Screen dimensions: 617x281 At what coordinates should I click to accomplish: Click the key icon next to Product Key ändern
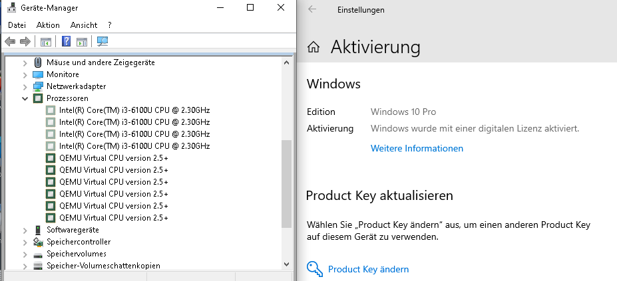[x=315, y=269]
